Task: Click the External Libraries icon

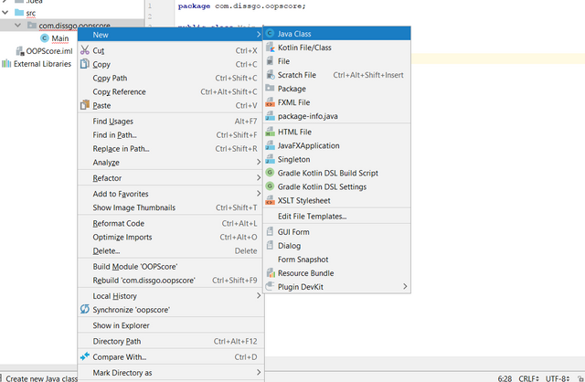Action: coord(6,64)
